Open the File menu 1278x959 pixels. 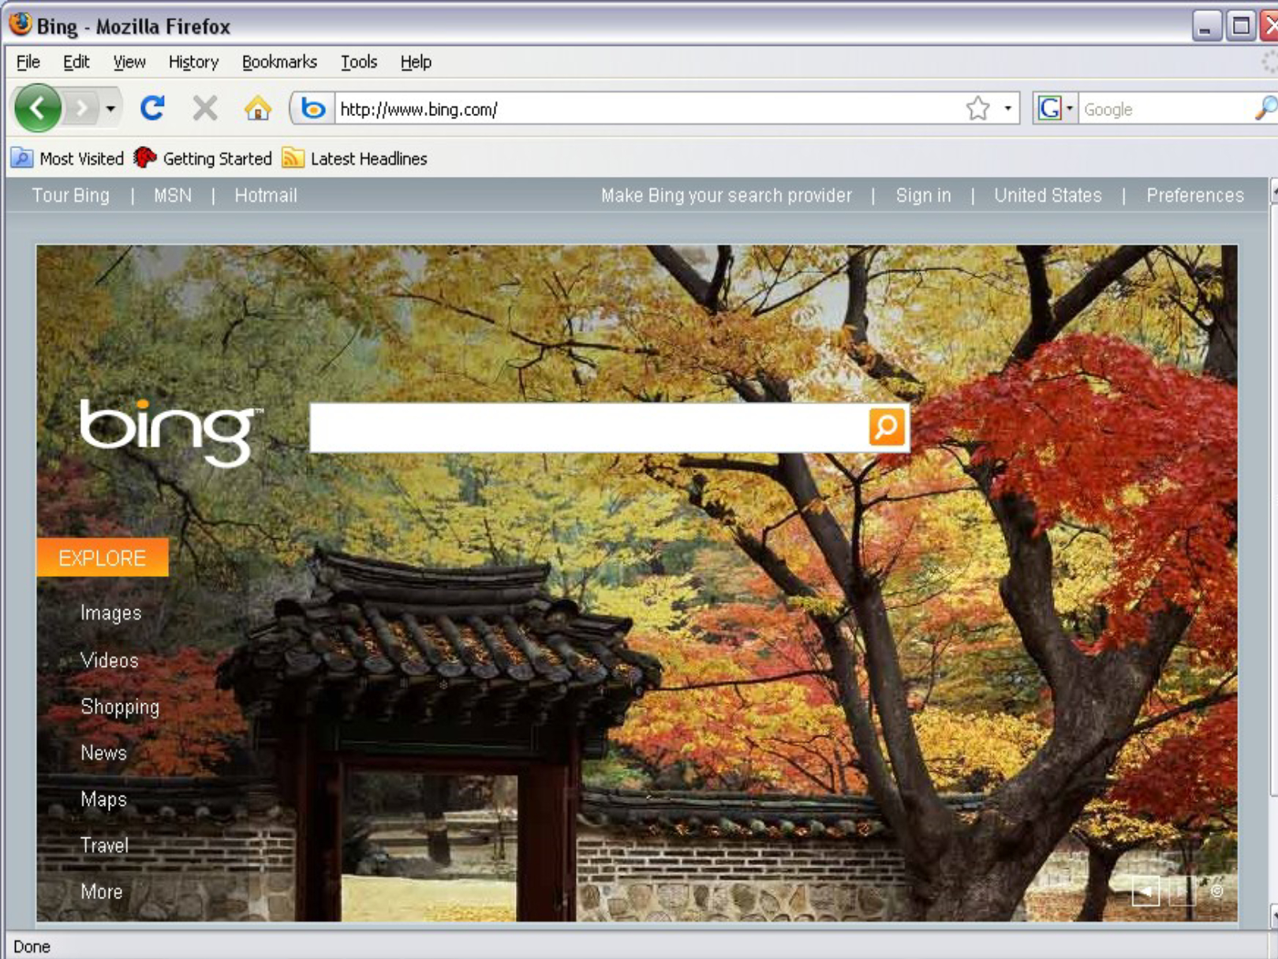point(28,62)
